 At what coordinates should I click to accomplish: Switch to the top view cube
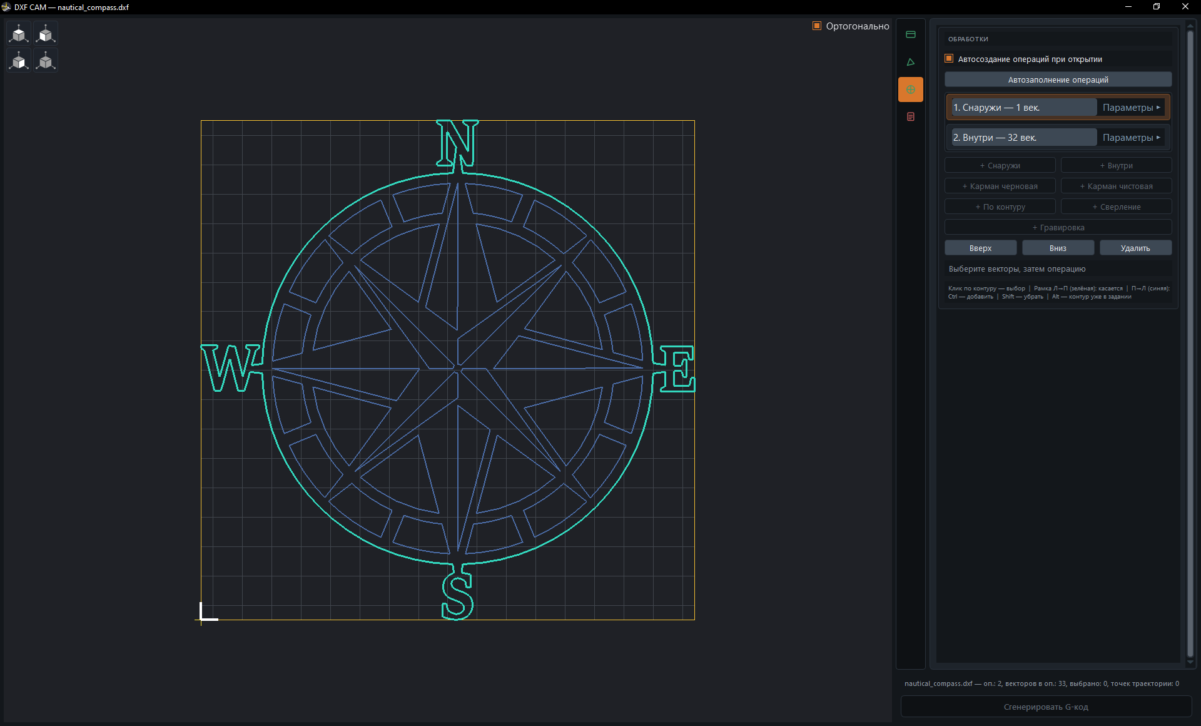19,34
